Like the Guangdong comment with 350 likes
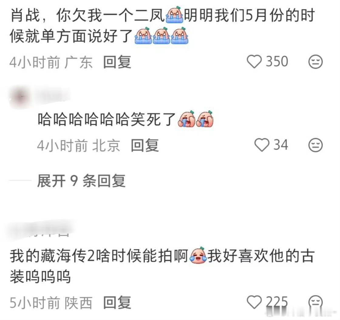This screenshot has width=340, height=320. [x=267, y=62]
